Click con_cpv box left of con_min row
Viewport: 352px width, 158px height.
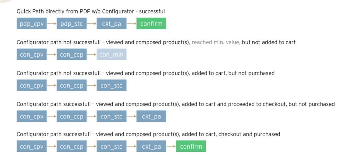32,55
